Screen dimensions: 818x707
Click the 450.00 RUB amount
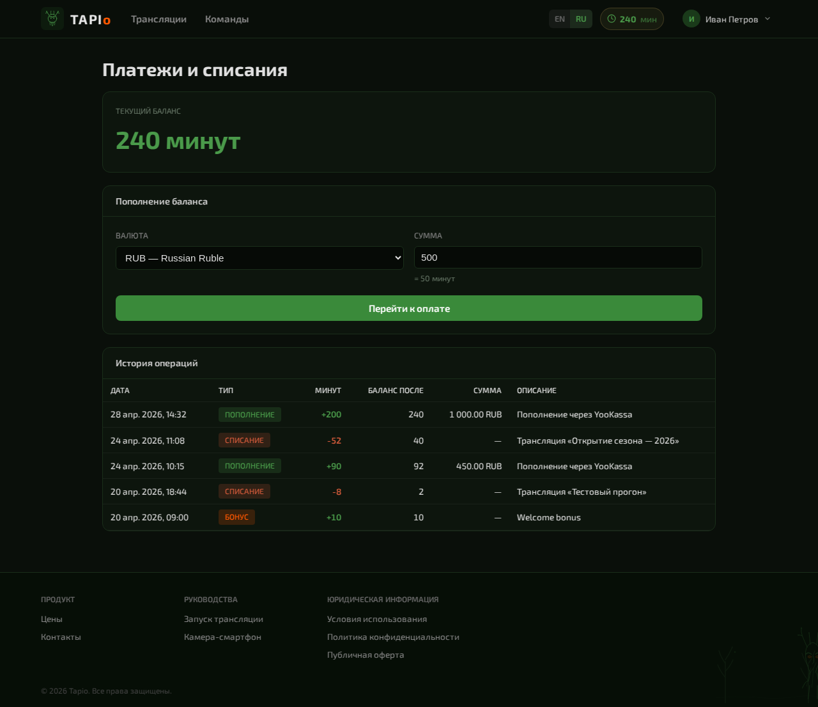[479, 466]
